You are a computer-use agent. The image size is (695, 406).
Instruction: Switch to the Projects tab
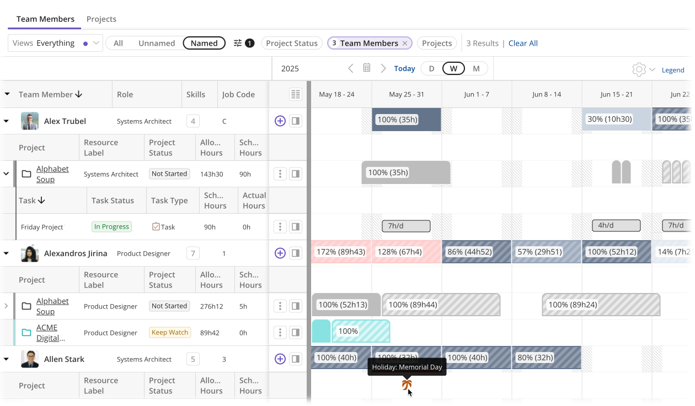[x=101, y=19]
